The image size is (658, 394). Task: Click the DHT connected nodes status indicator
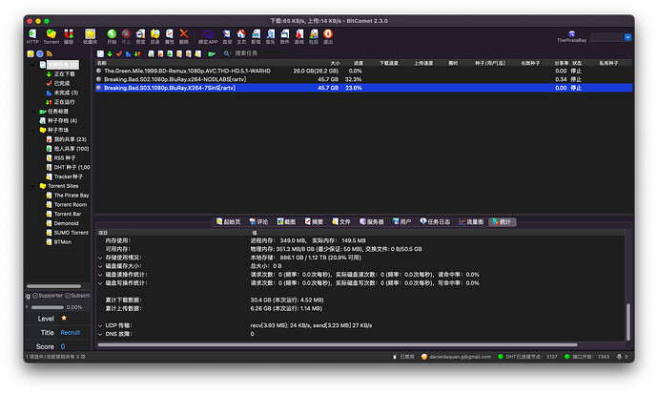click(527, 357)
